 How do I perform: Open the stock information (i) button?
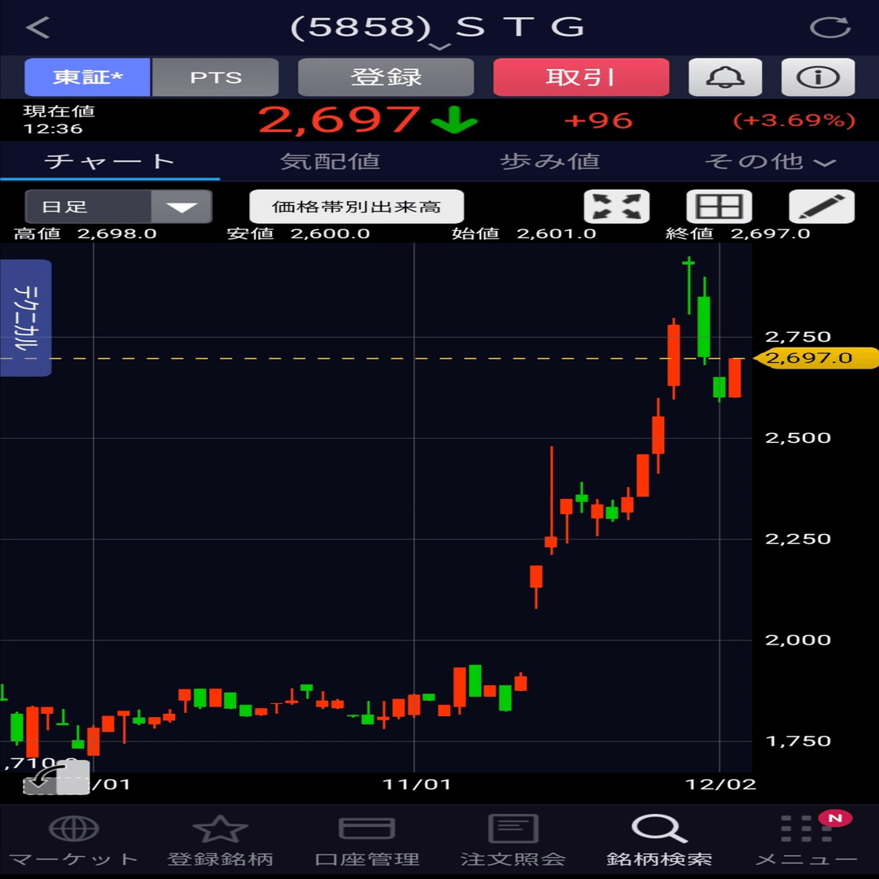point(818,77)
